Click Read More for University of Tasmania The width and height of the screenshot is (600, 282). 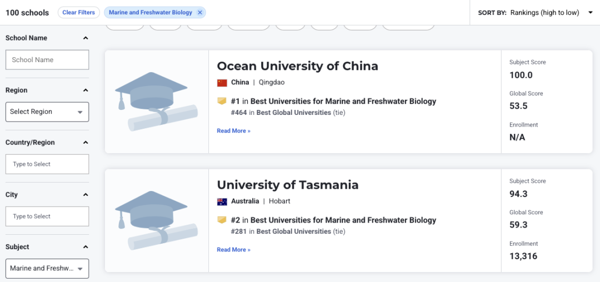coord(233,250)
